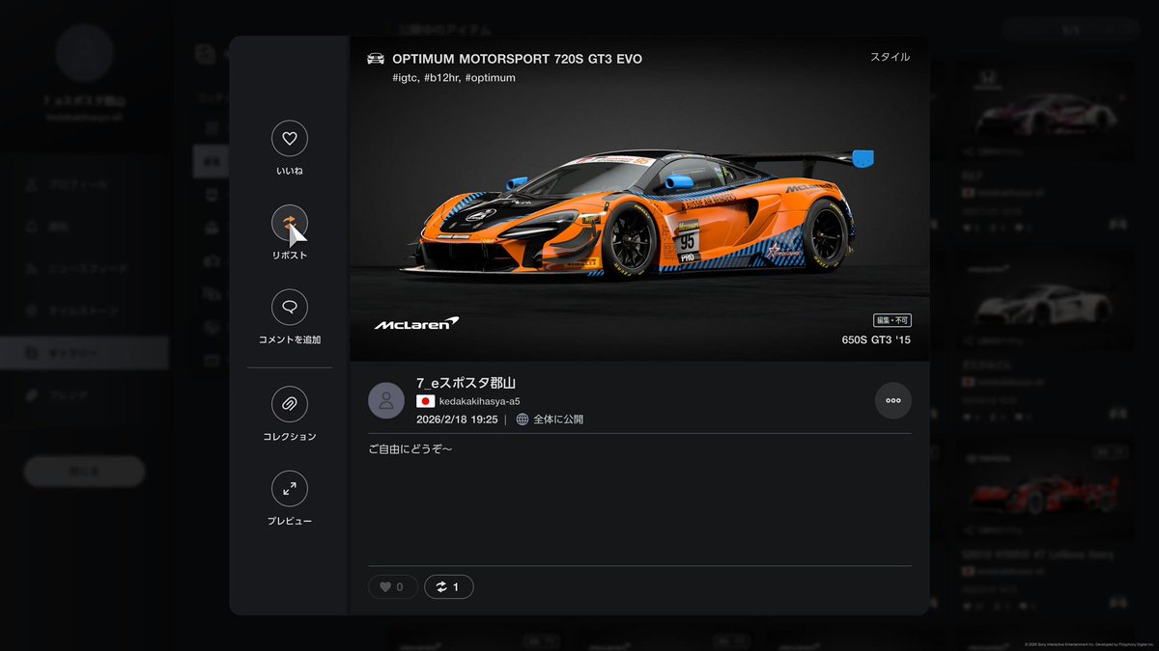Click the background sidebar button under the menu

coord(84,472)
